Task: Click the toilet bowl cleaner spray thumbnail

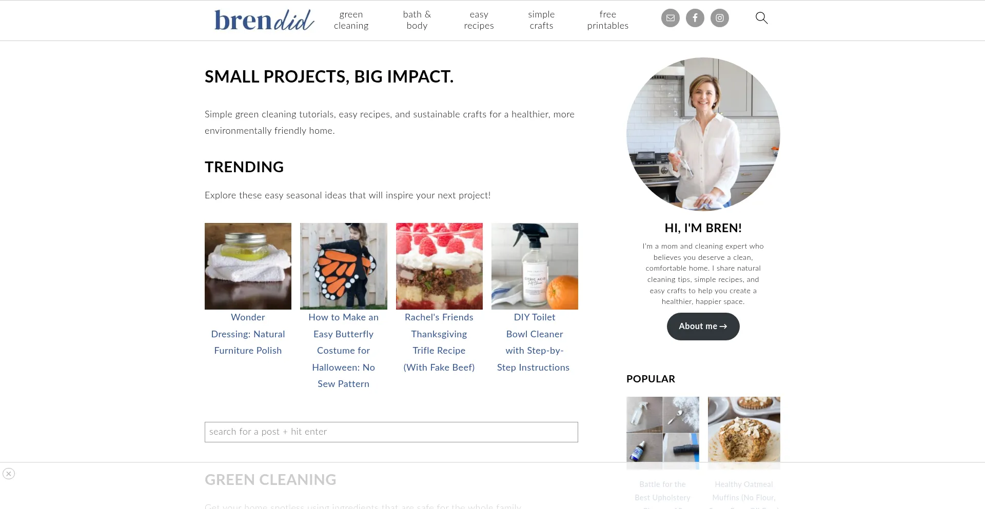Action: [535, 266]
